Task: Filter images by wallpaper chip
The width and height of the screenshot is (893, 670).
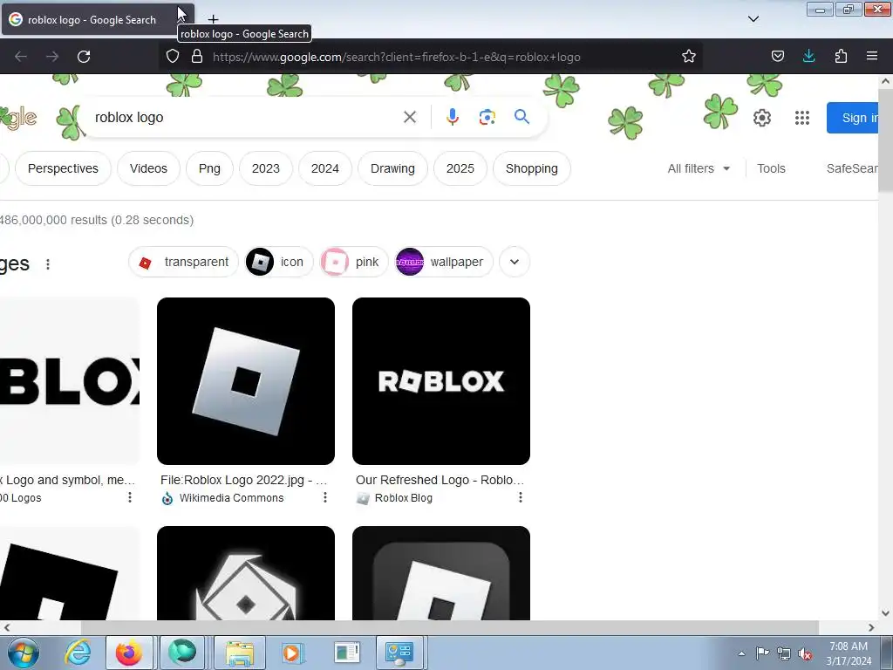Action: pos(444,262)
